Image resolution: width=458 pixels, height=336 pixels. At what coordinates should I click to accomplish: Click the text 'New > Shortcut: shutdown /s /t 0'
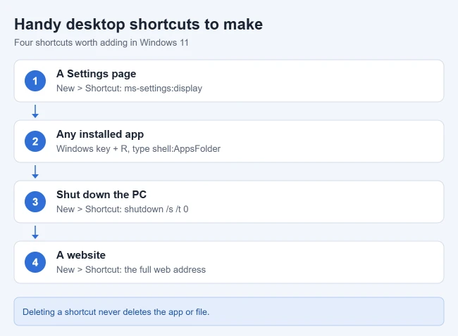point(123,209)
